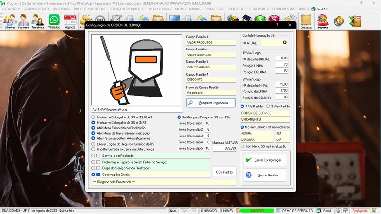This screenshot has width=381, height=214.
Task: Enable Mostrar no Cabeçalho da OS o CELULAR
Action: [x=93, y=117]
